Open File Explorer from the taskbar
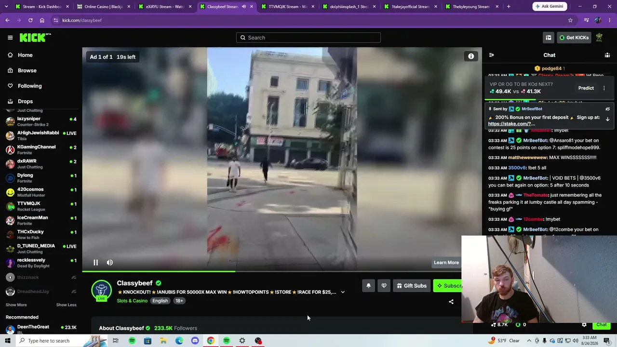The height and width of the screenshot is (347, 617). click(x=163, y=341)
